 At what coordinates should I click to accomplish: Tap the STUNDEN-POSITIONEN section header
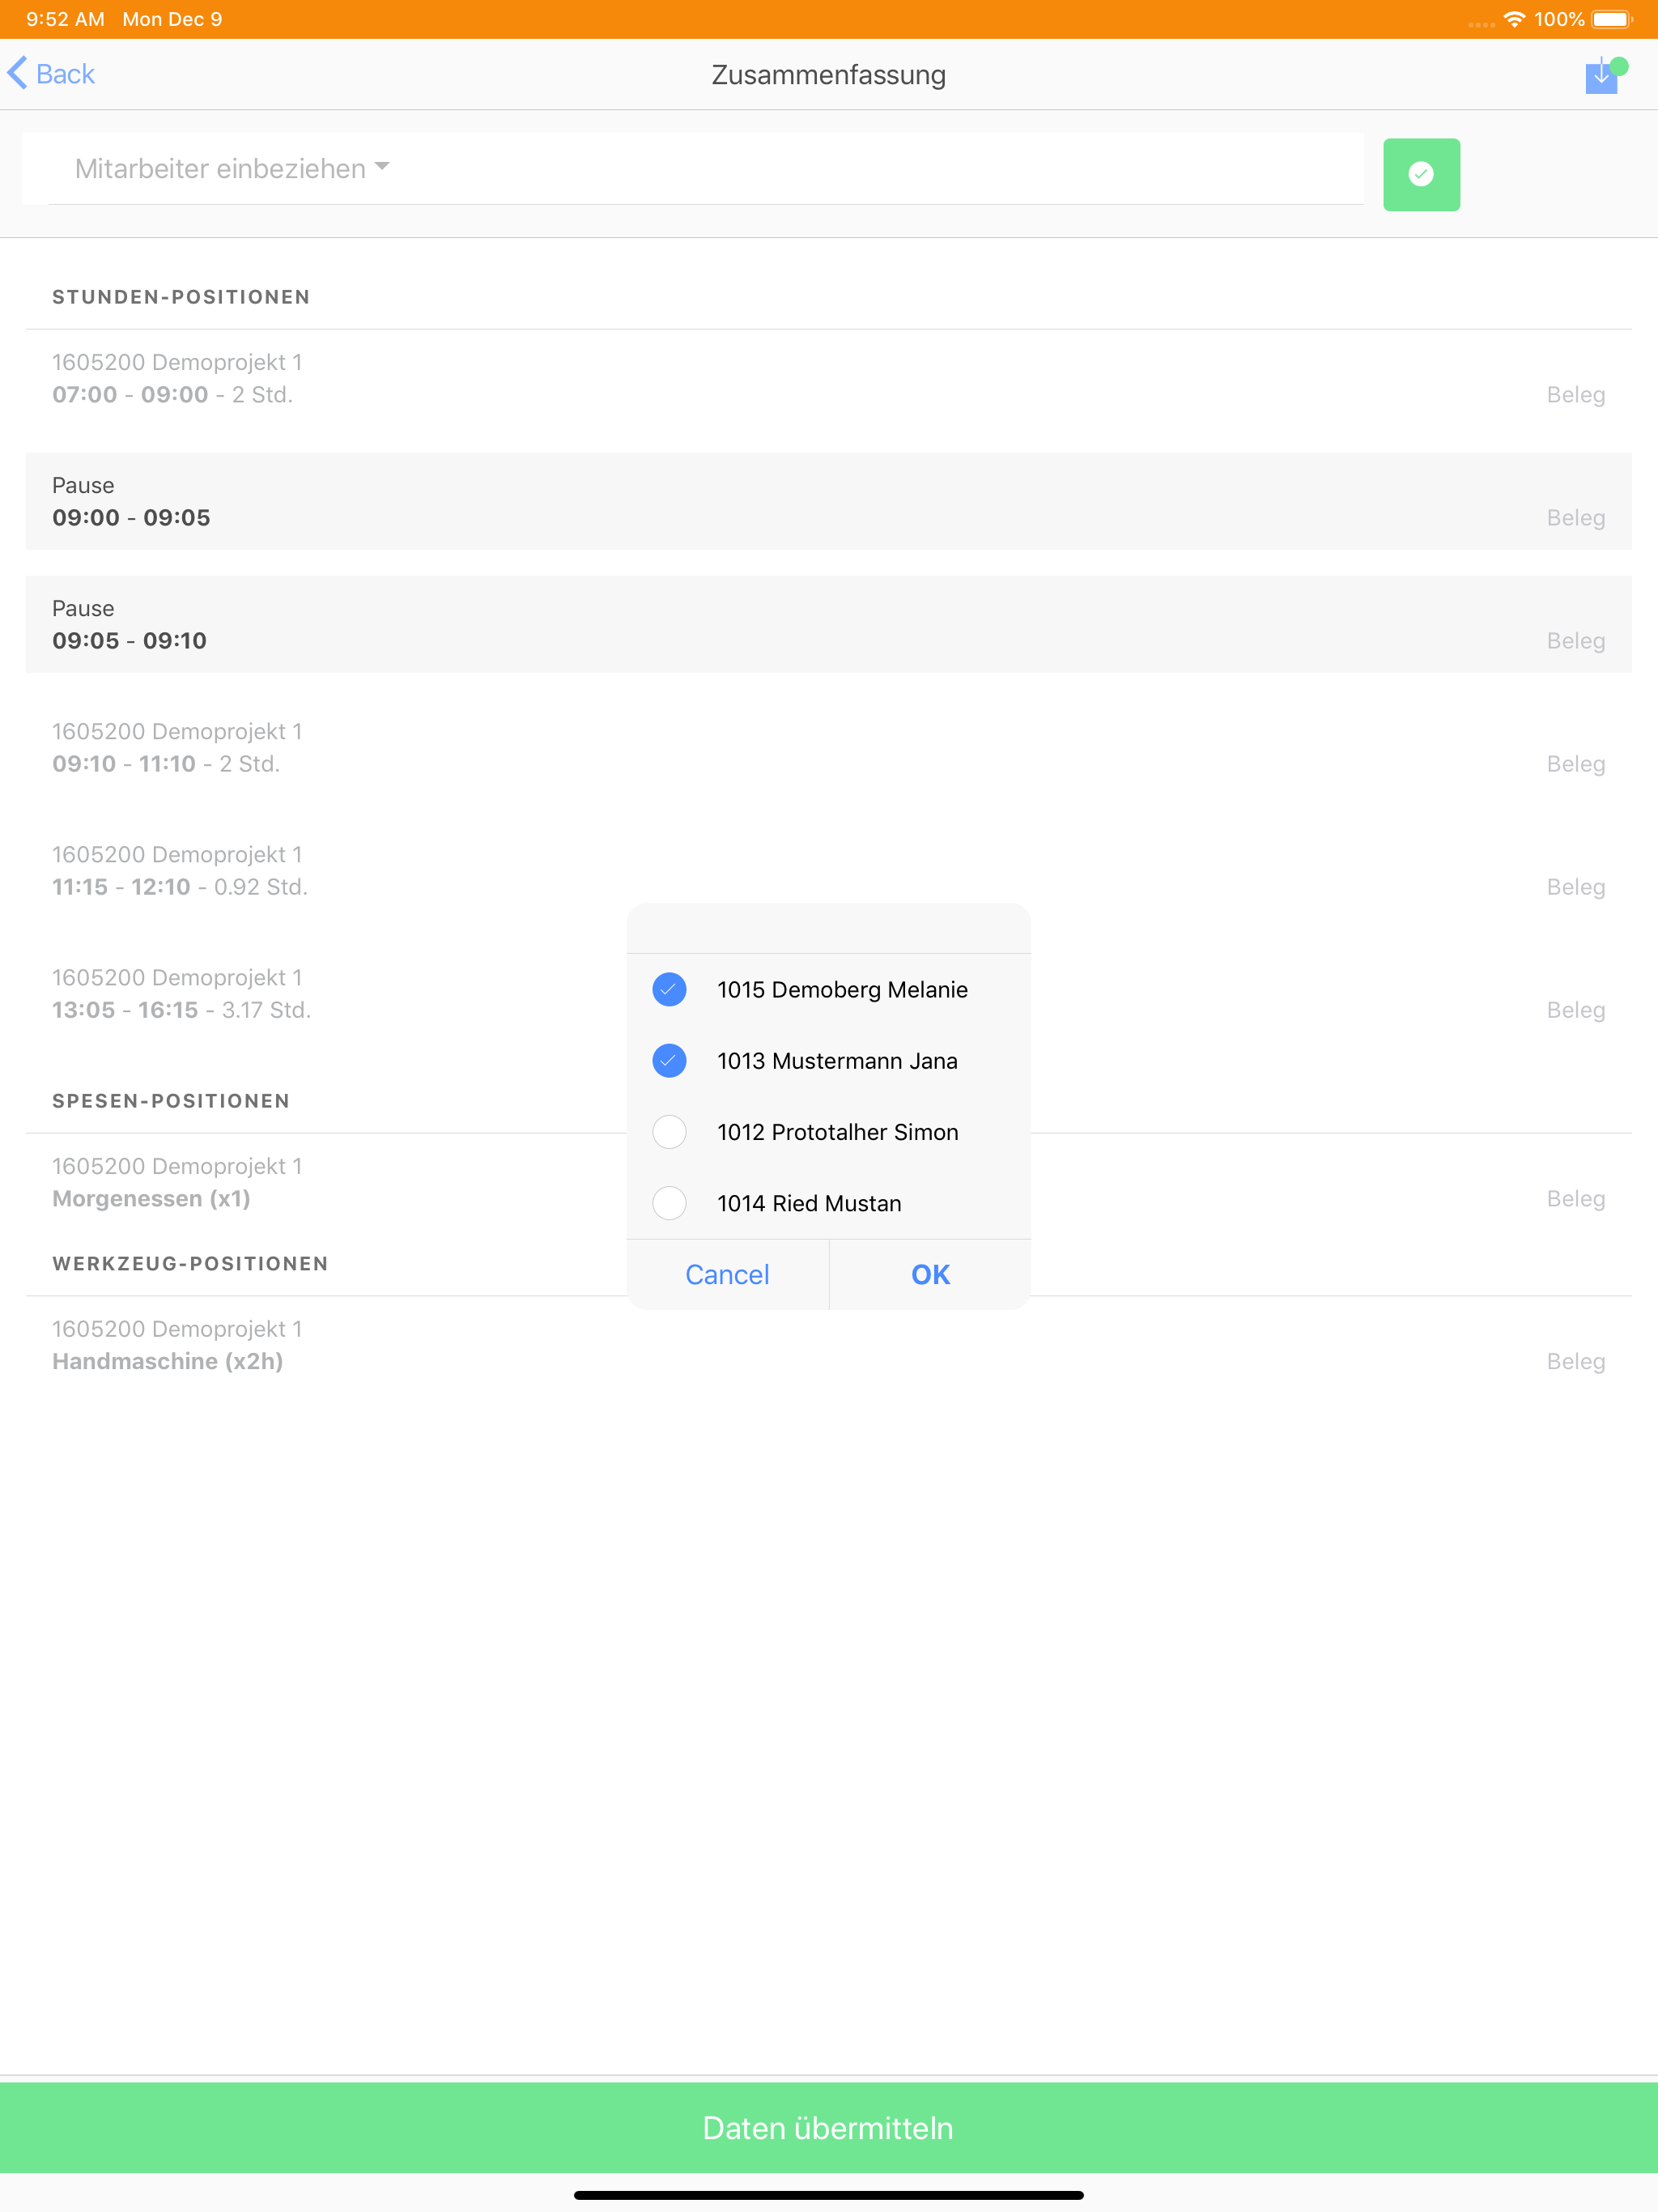pos(181,297)
